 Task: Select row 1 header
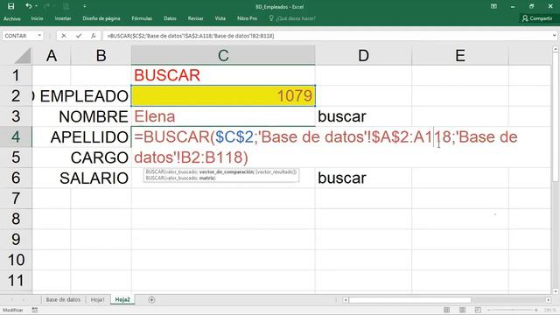point(16,75)
